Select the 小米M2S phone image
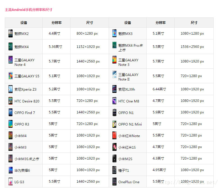This screenshot has height=188, width=221. 114,158
